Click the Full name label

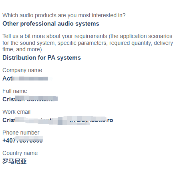(15, 91)
